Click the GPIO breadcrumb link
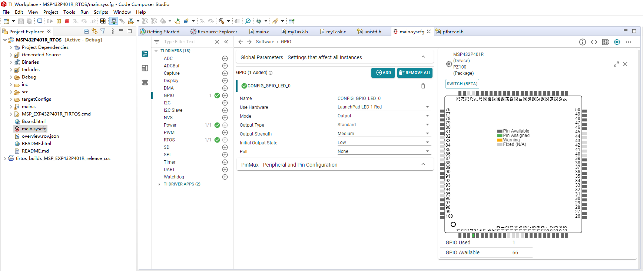This screenshot has height=271, width=643. tap(286, 42)
